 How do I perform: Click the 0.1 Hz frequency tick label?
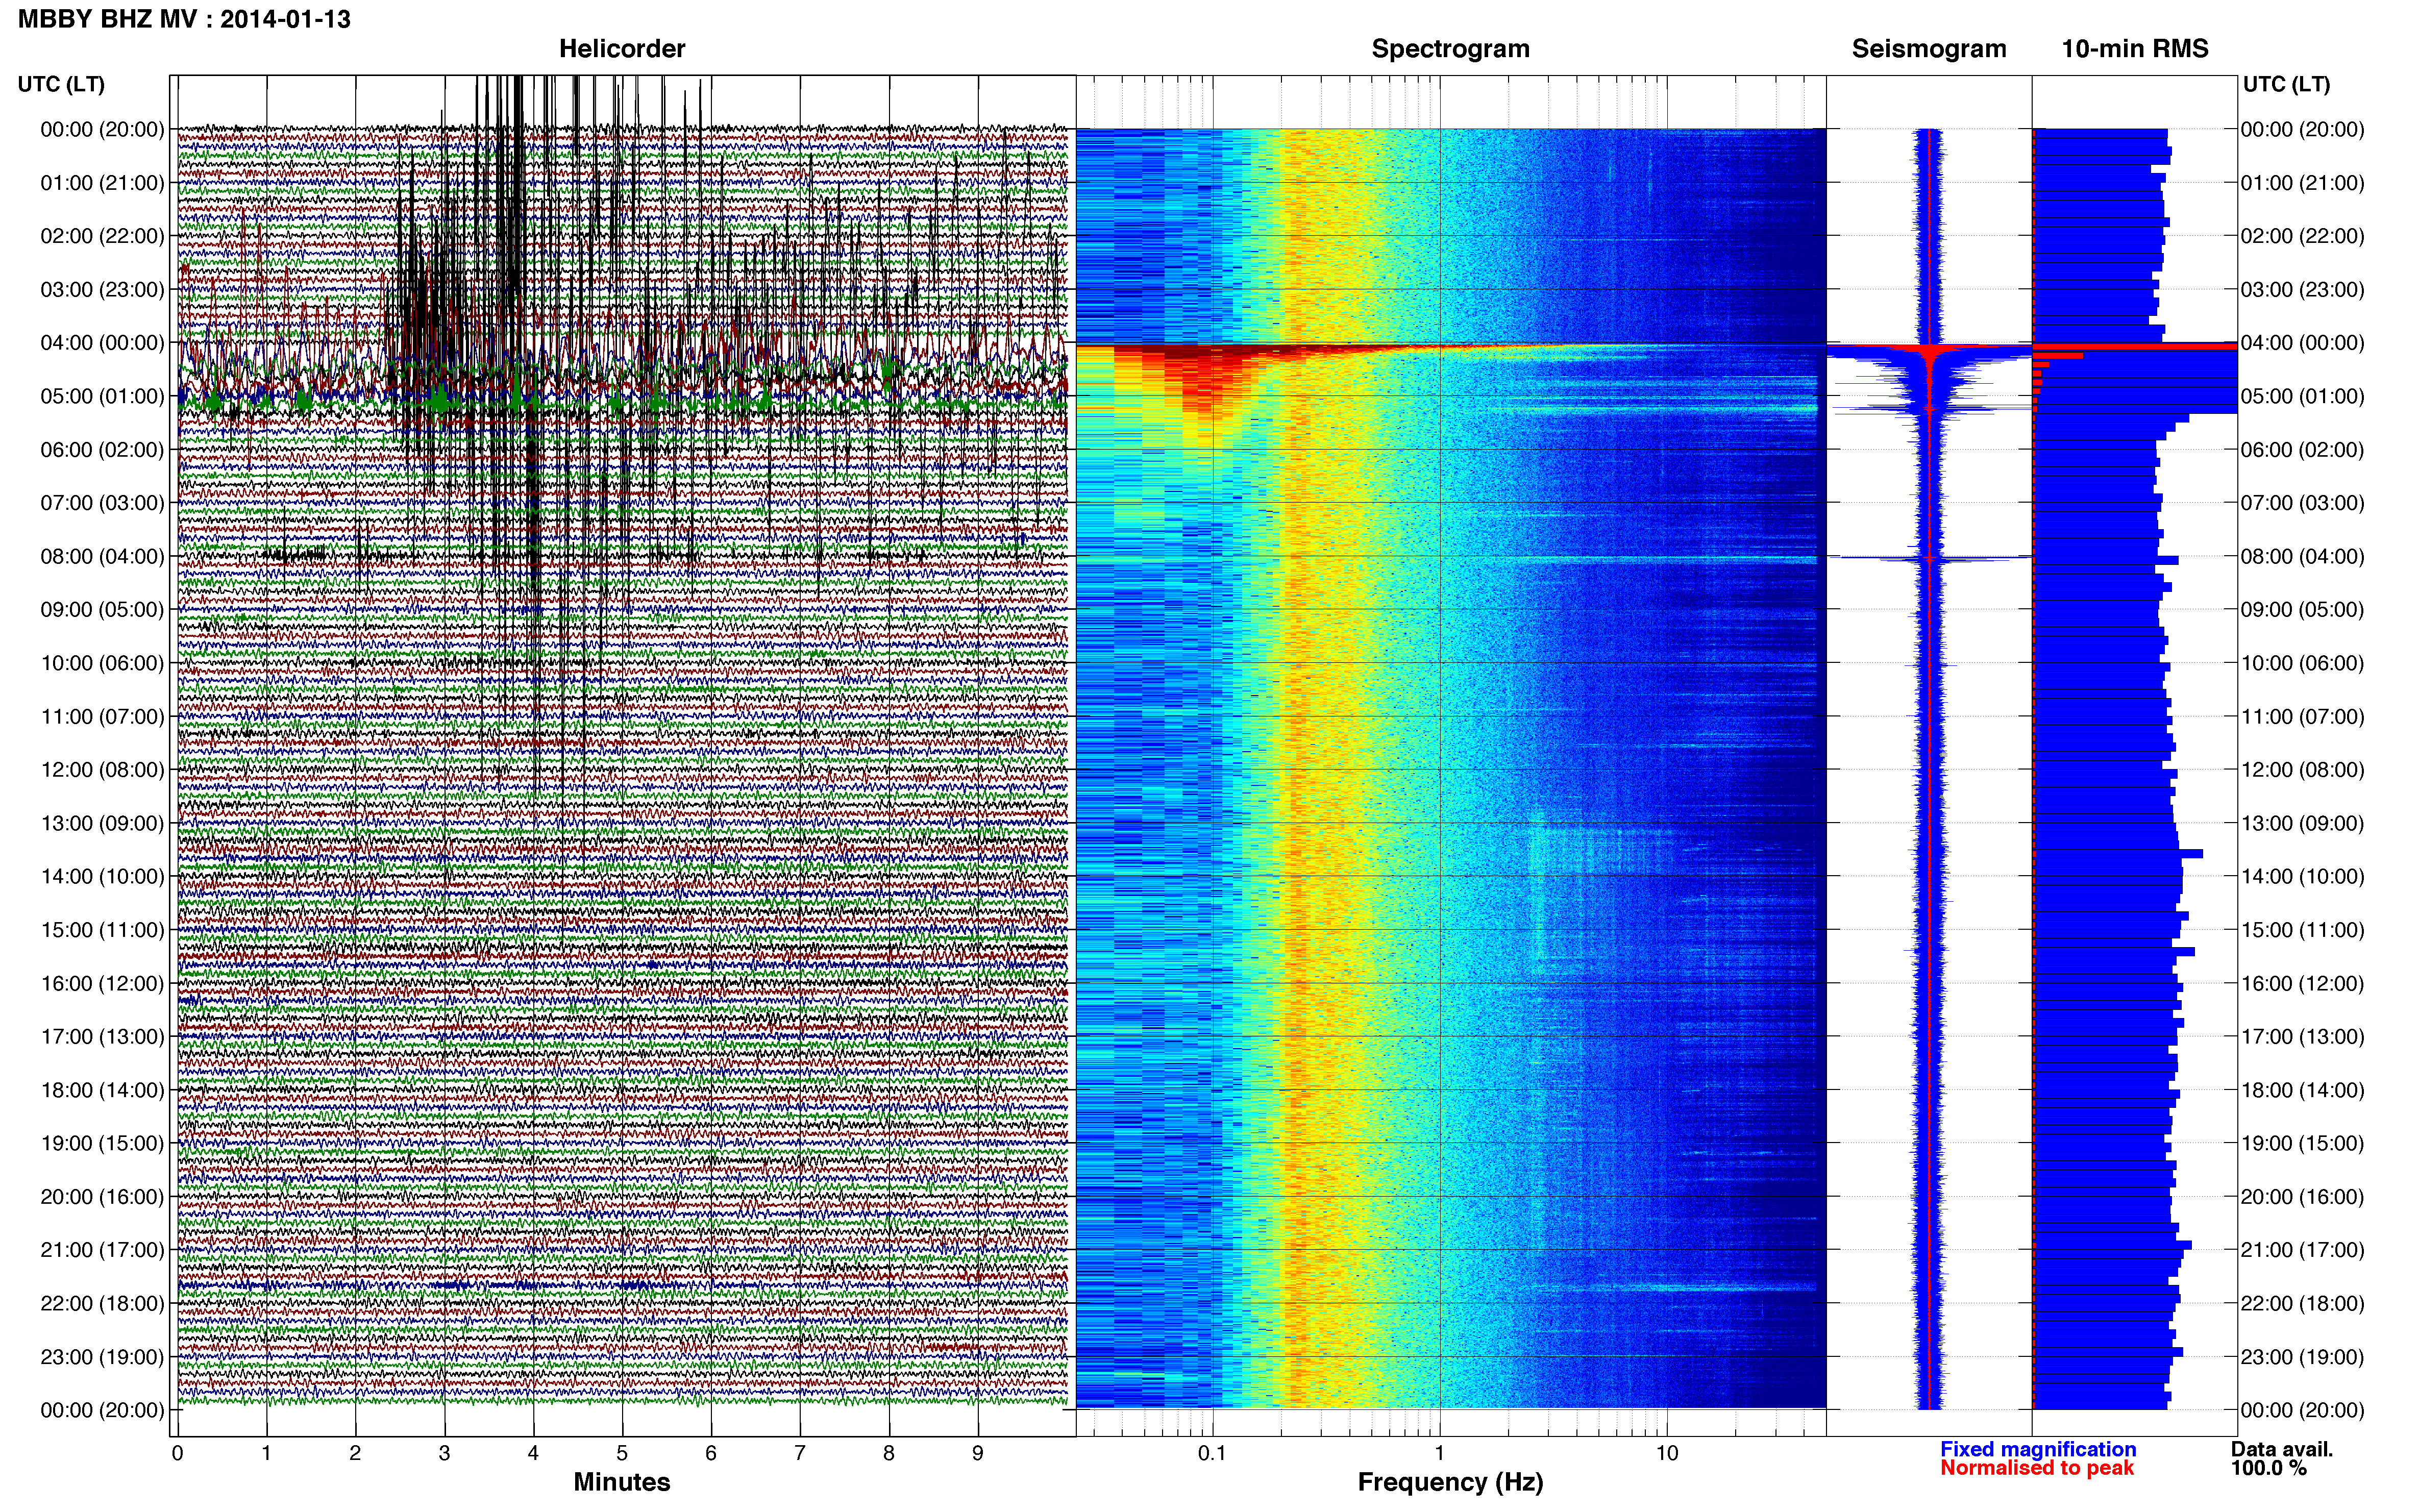1212,1454
